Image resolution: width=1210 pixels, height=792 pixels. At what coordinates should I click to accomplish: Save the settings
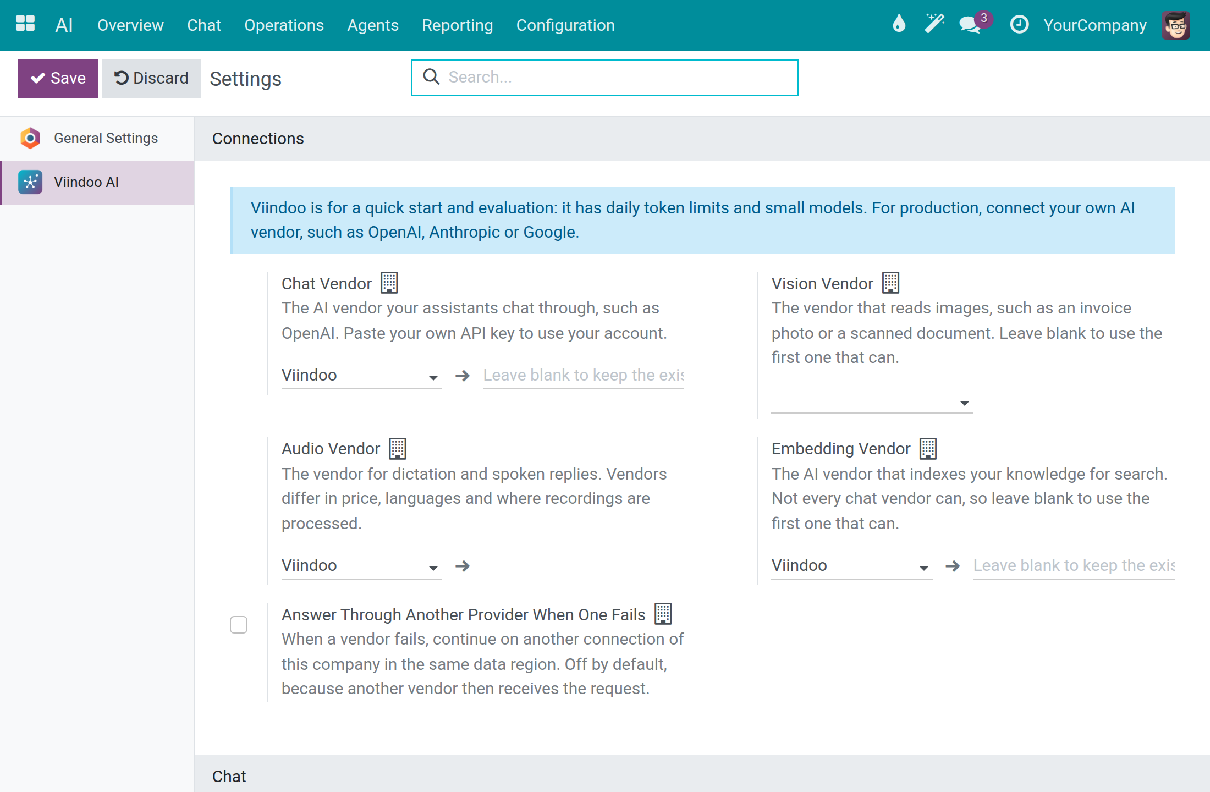(x=58, y=79)
